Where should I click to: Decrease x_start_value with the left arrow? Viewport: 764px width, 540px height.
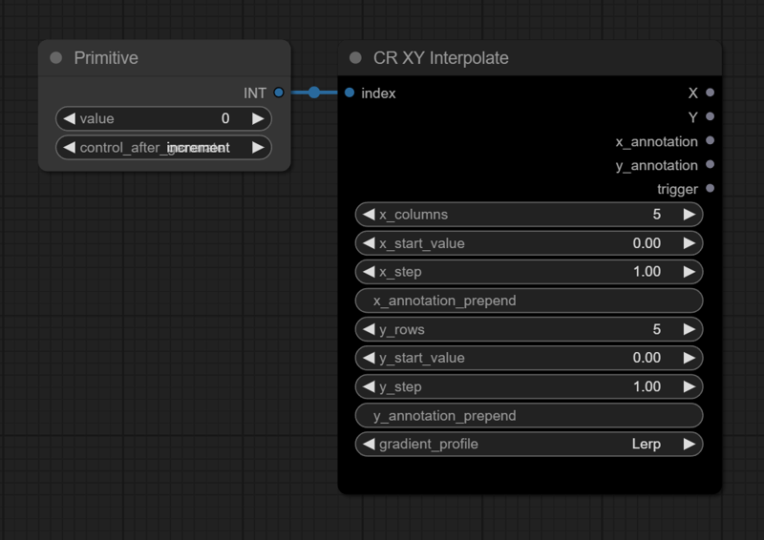coord(369,243)
